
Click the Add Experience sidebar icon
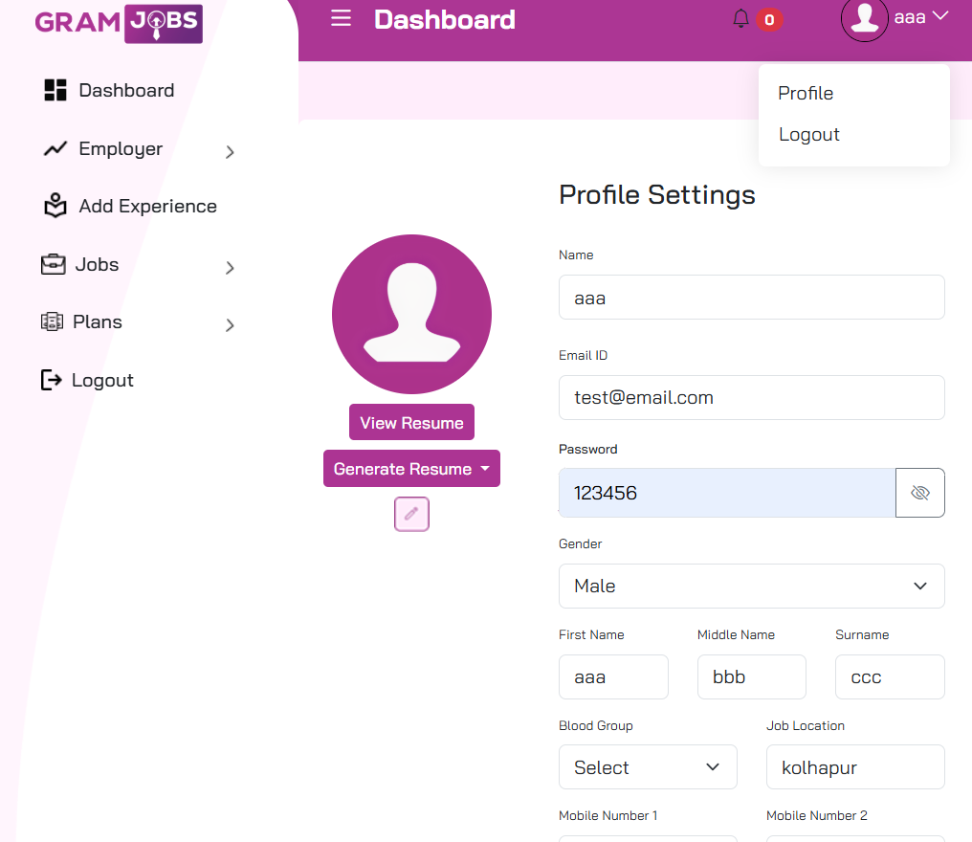(55, 206)
